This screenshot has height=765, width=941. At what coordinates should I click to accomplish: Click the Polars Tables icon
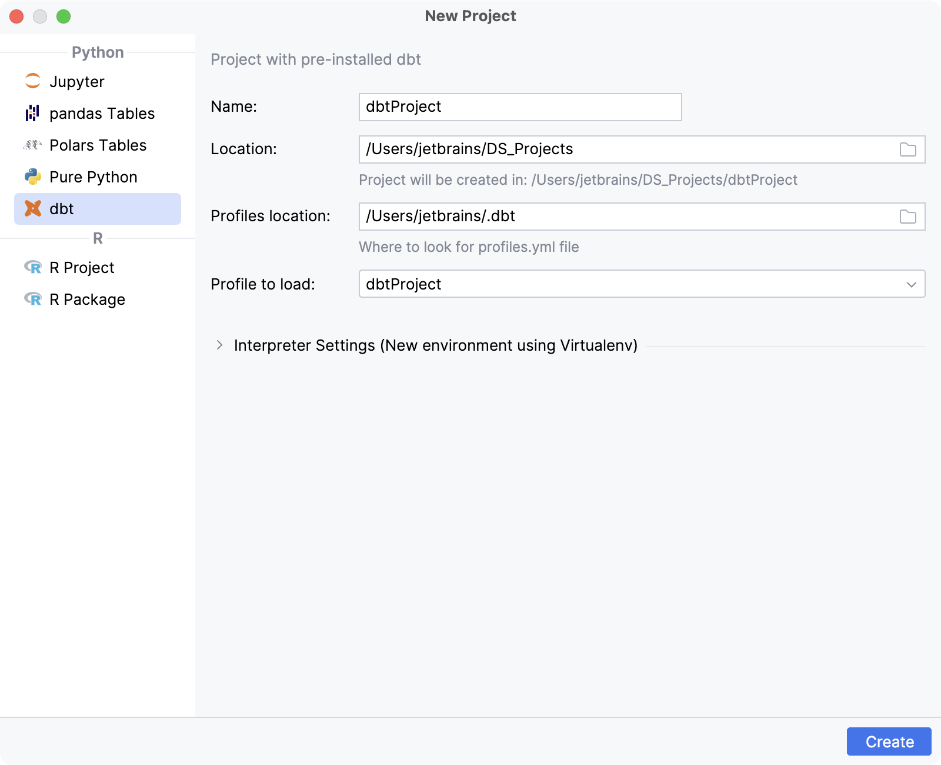[x=33, y=145]
